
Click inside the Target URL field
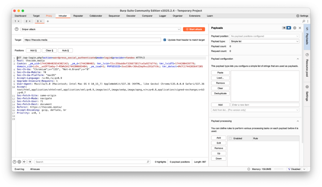click(x=91, y=40)
